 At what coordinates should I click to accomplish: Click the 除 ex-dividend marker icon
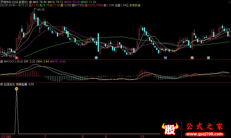[96, 58]
